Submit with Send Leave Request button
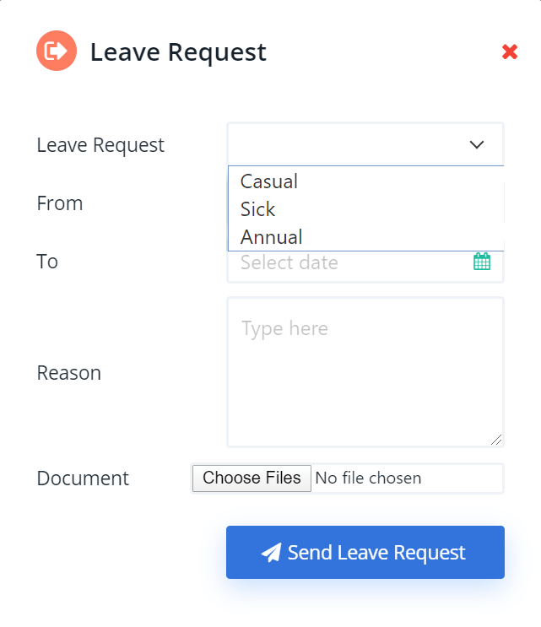 pyautogui.click(x=365, y=552)
